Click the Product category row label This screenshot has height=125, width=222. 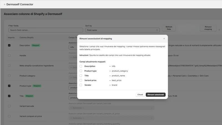tap(27, 76)
